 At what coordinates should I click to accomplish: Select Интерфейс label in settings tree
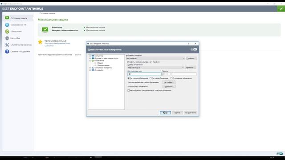98,70
